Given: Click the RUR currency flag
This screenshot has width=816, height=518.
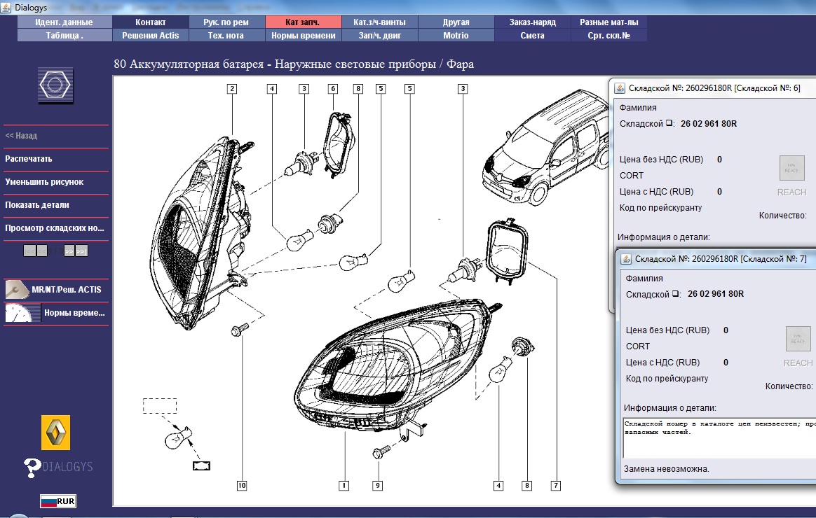Looking at the screenshot, I should tap(58, 501).
